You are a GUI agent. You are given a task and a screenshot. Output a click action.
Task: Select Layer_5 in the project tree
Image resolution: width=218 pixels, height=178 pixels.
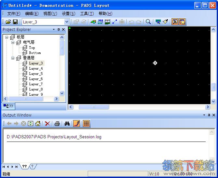coord(36,74)
